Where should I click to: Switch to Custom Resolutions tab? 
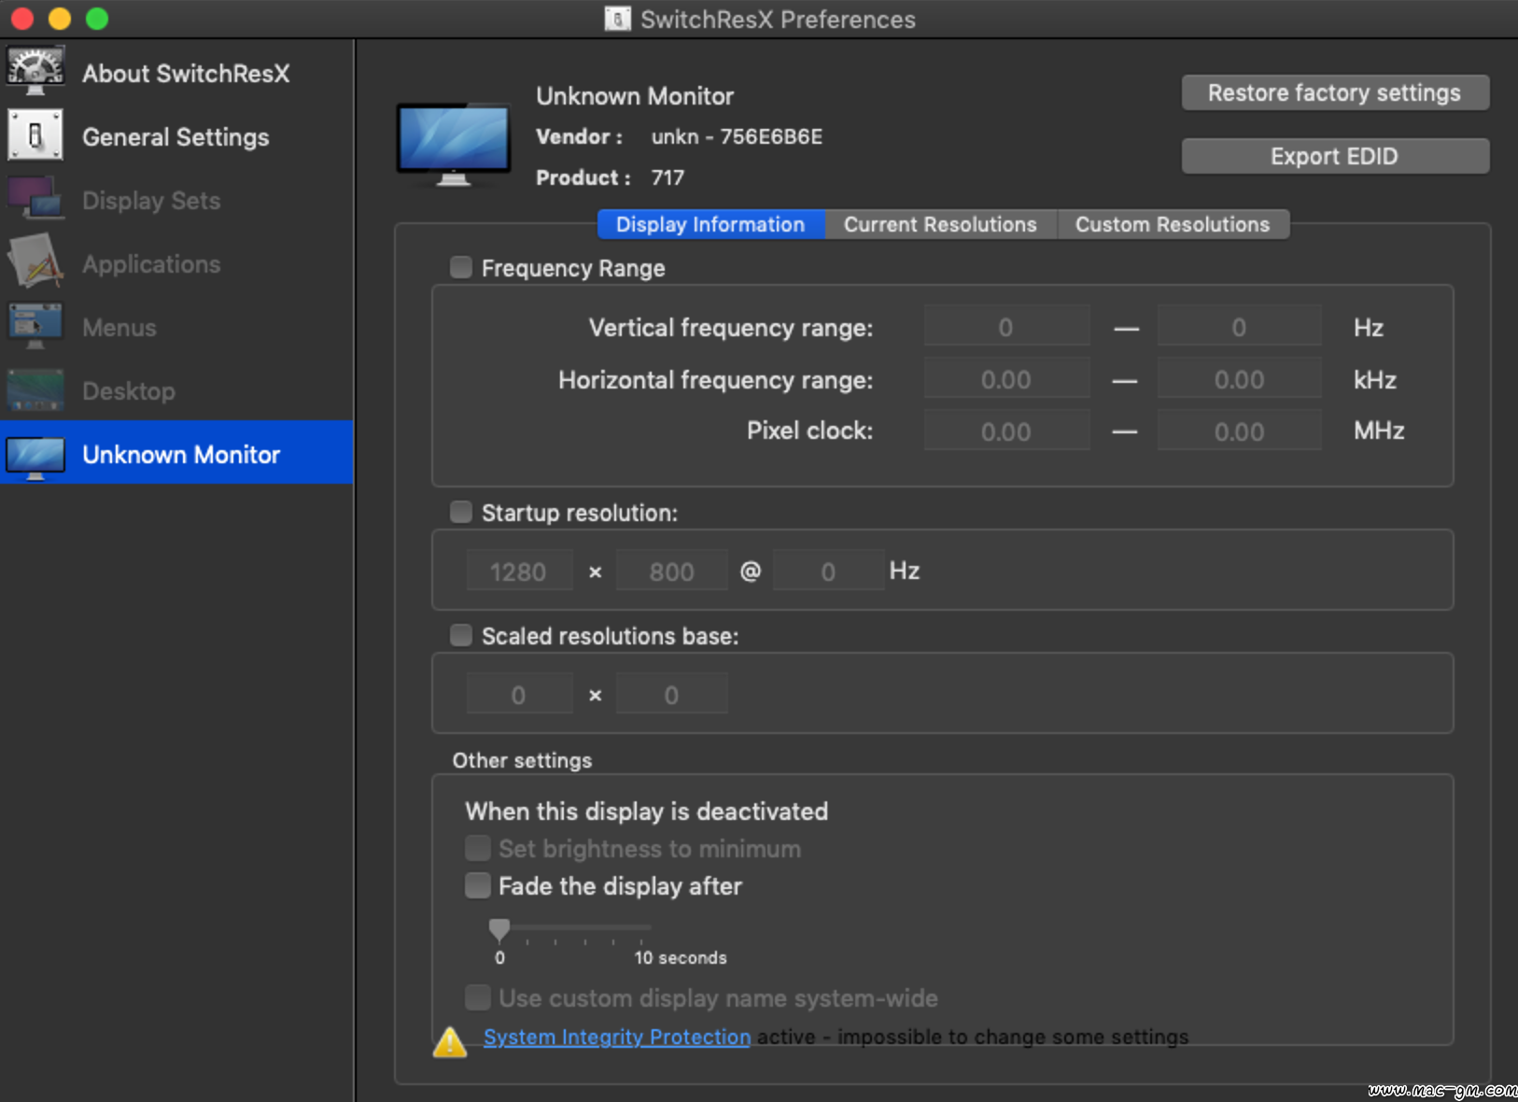pos(1173,224)
